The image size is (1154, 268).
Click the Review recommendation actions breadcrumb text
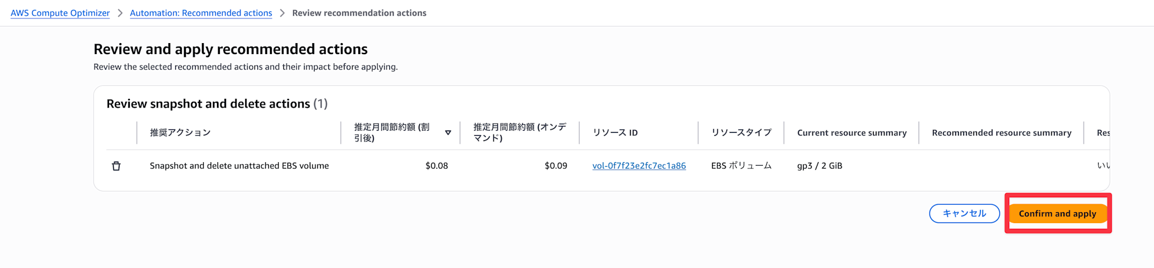point(359,13)
